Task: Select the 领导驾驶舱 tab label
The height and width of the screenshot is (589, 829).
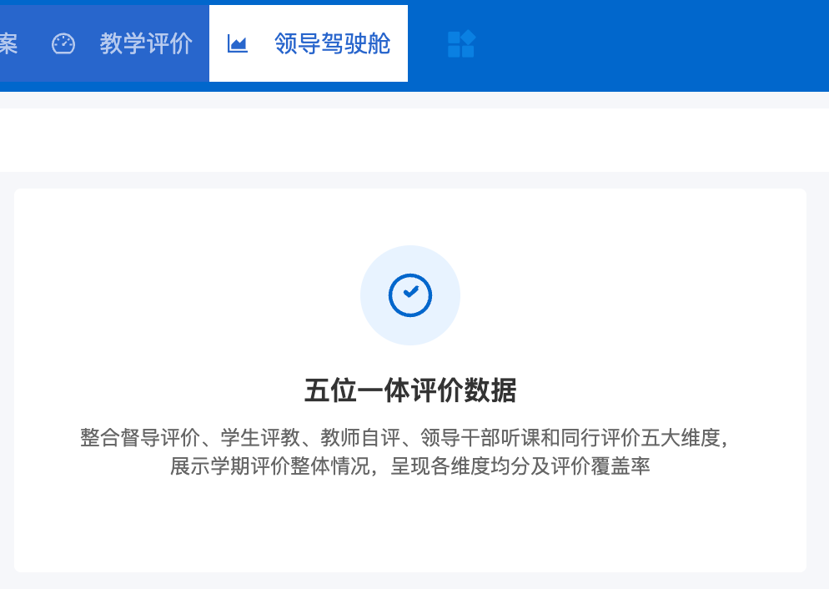Action: (332, 43)
